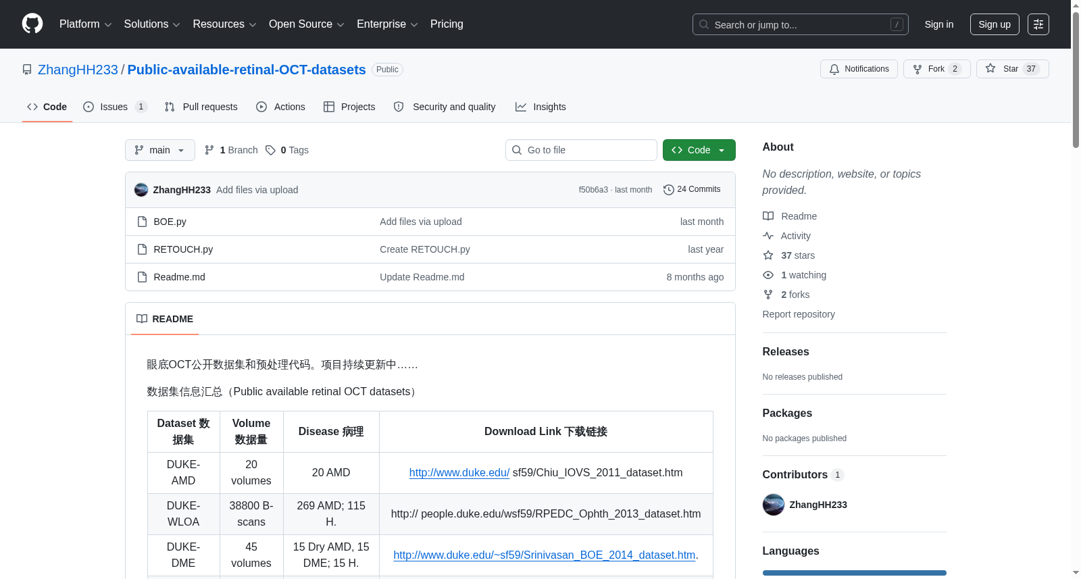
Task: Open the Pricing page
Action: [x=447, y=24]
